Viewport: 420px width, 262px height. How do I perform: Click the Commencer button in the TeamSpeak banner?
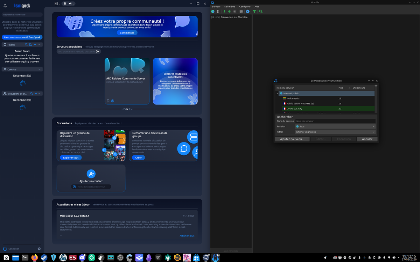pyautogui.click(x=127, y=32)
